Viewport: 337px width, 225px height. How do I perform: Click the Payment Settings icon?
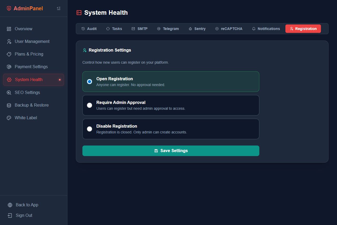tap(9, 67)
